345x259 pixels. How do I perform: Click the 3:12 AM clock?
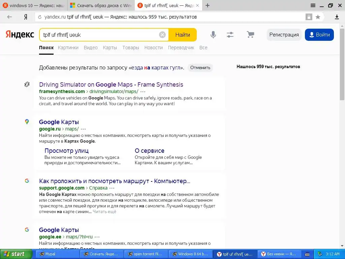[333, 254]
